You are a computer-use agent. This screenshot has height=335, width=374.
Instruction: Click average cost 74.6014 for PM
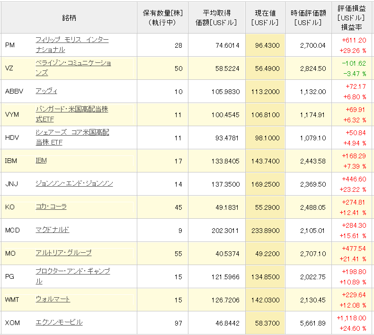coord(227,45)
